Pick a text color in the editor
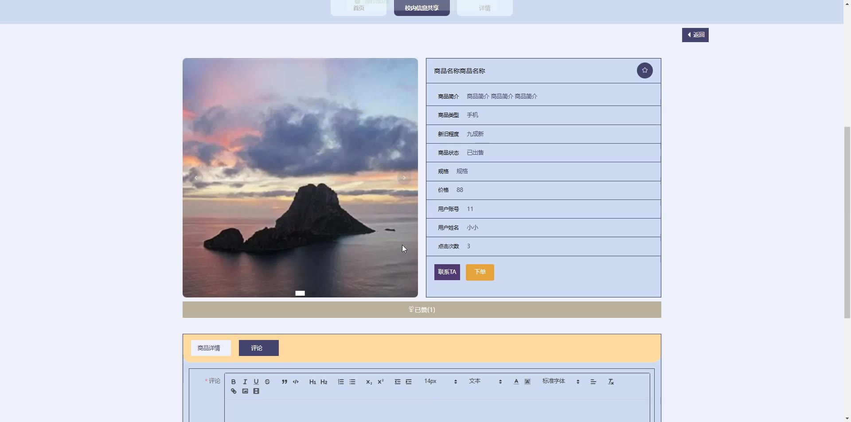This screenshot has width=851, height=422. click(x=516, y=382)
